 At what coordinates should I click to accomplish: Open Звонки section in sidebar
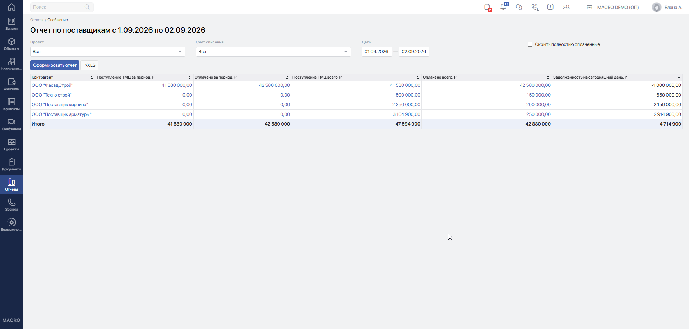coord(11,205)
